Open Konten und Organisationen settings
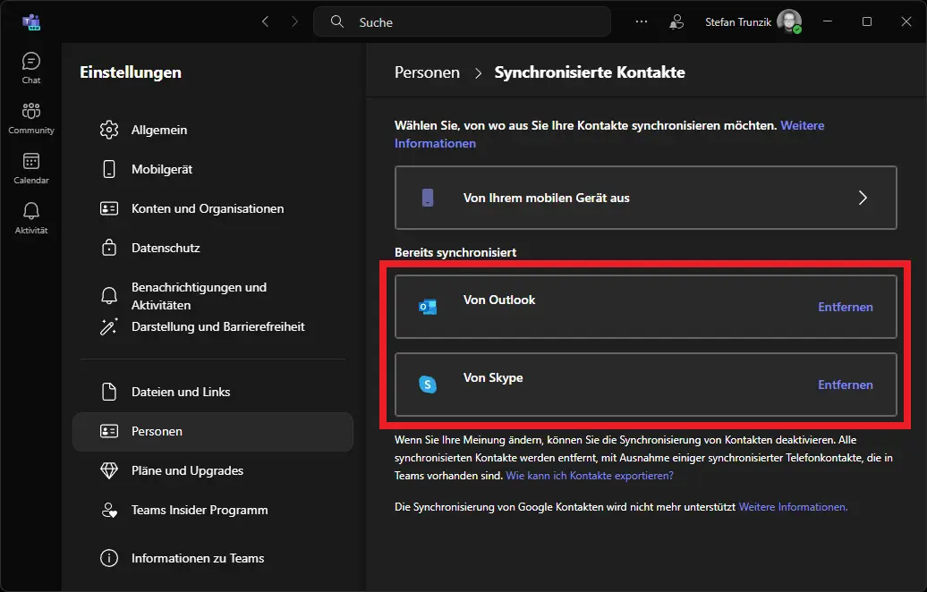 coord(213,208)
